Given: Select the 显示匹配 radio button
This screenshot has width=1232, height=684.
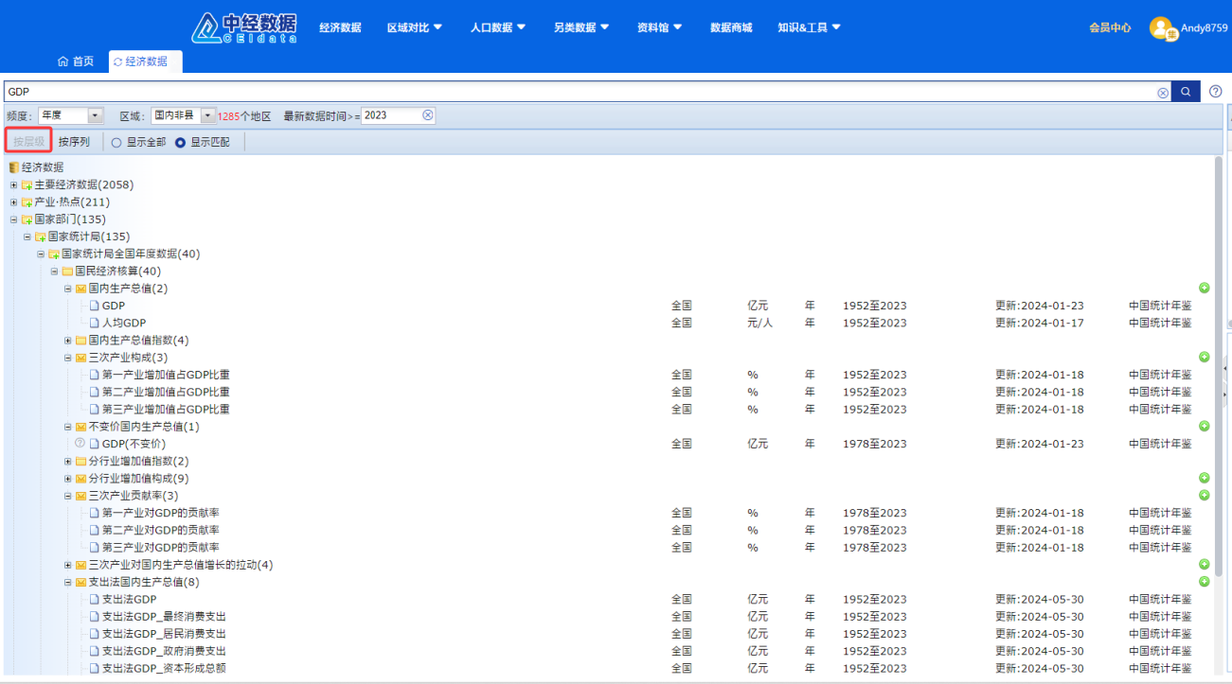Looking at the screenshot, I should click(x=180, y=143).
